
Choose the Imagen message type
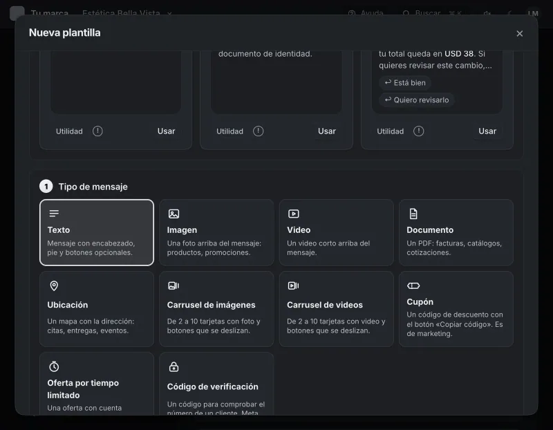coord(216,232)
